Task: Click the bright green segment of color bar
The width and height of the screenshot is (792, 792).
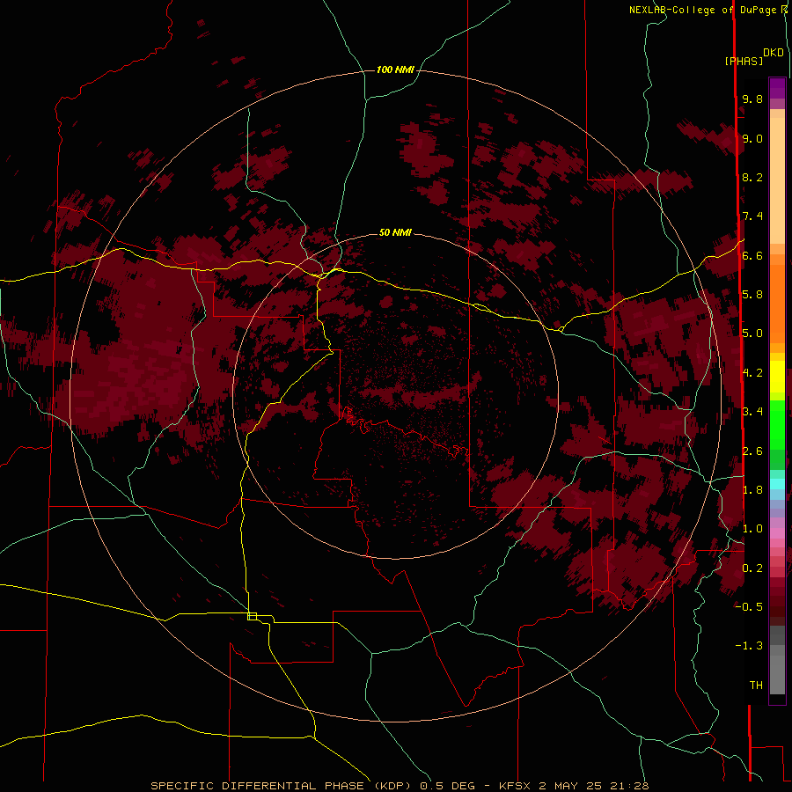Action: [777, 425]
